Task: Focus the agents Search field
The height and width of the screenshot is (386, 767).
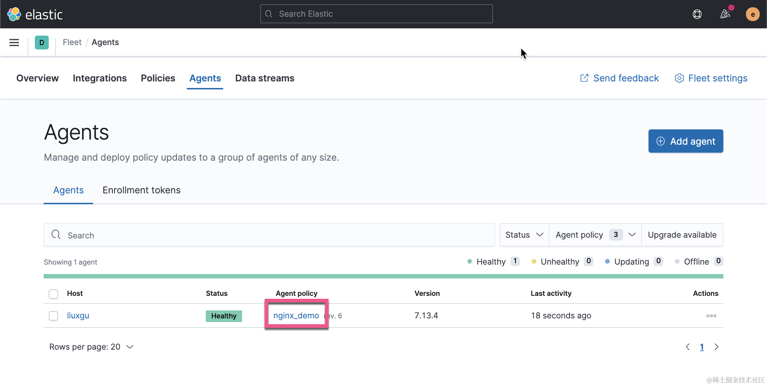Action: click(x=269, y=235)
